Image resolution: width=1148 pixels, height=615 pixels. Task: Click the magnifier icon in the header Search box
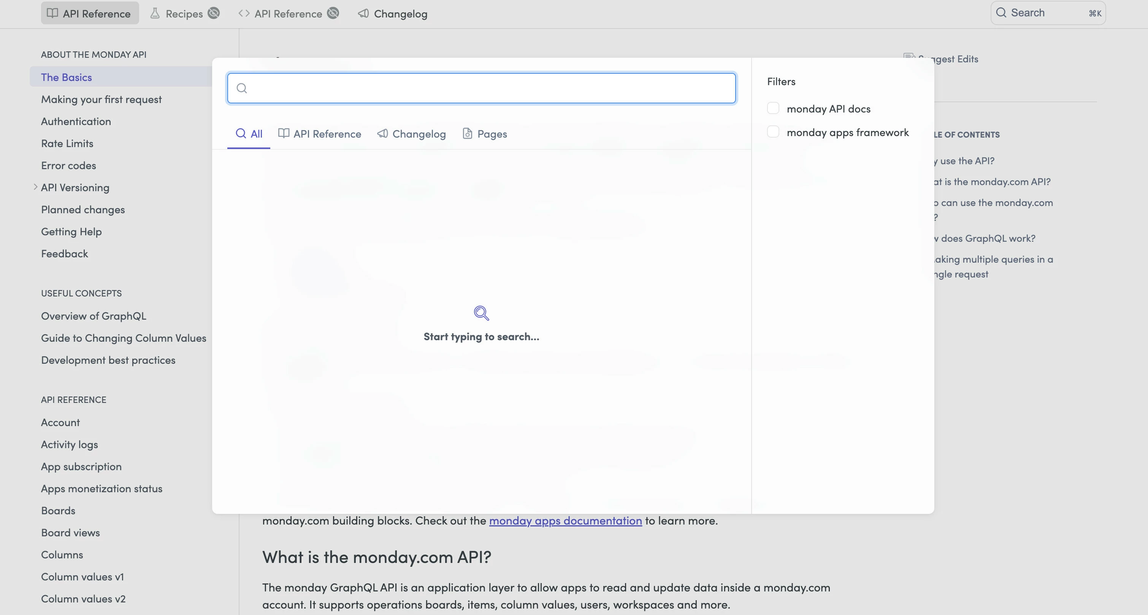tap(1001, 13)
